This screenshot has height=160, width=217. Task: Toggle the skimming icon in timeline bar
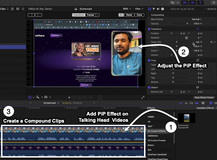(x=181, y=103)
